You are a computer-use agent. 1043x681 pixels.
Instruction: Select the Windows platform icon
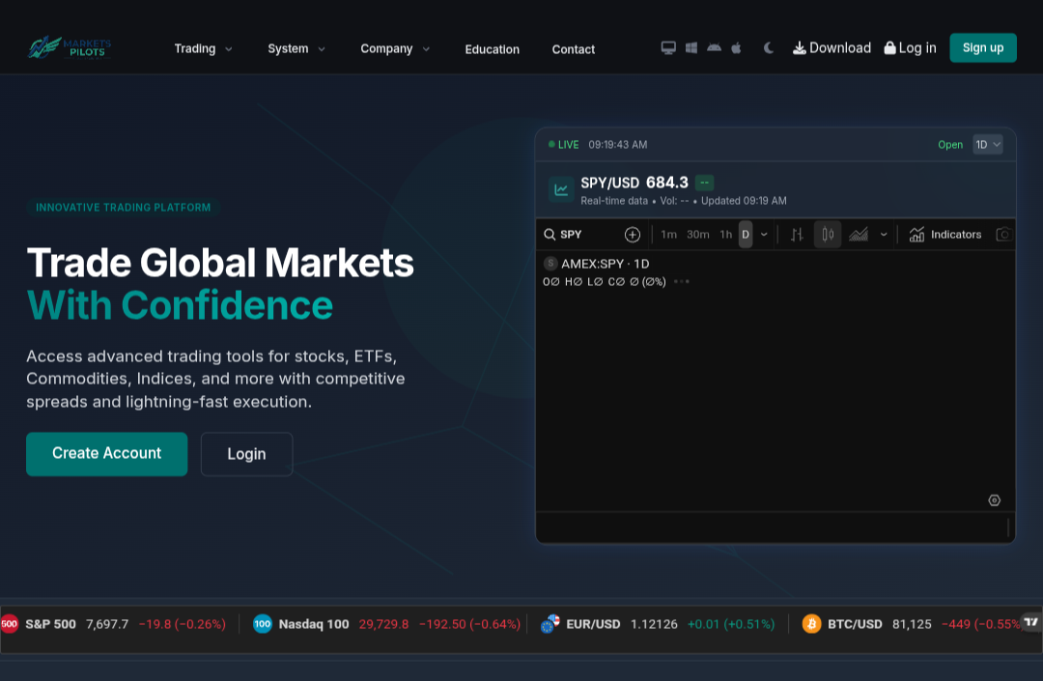pos(691,48)
